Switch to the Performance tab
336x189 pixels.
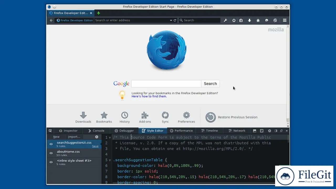click(x=181, y=130)
